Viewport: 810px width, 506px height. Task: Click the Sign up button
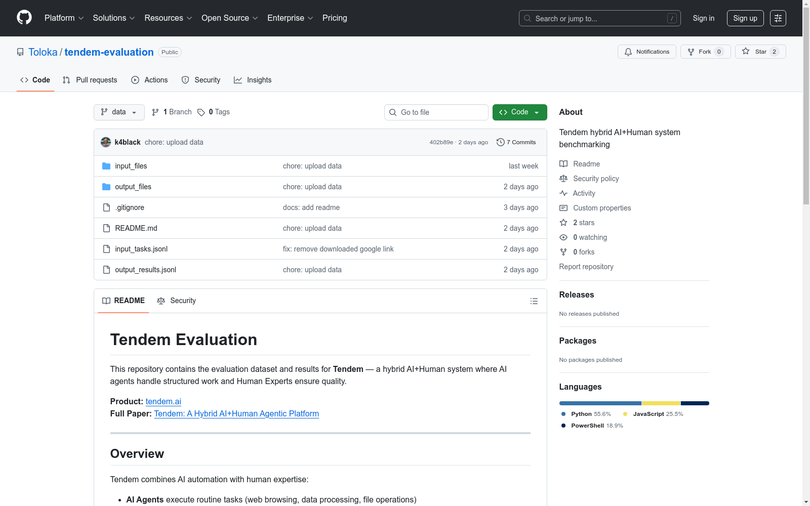pyautogui.click(x=745, y=18)
